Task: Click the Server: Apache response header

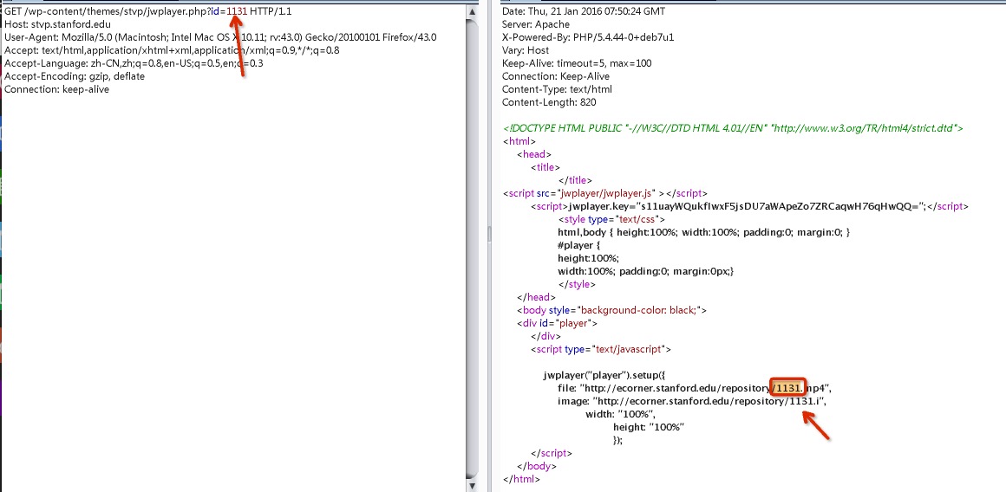Action: point(536,24)
